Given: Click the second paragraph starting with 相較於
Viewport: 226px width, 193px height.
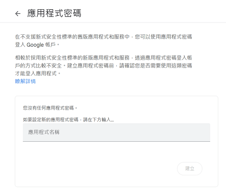Looking at the screenshot, I should point(104,66).
